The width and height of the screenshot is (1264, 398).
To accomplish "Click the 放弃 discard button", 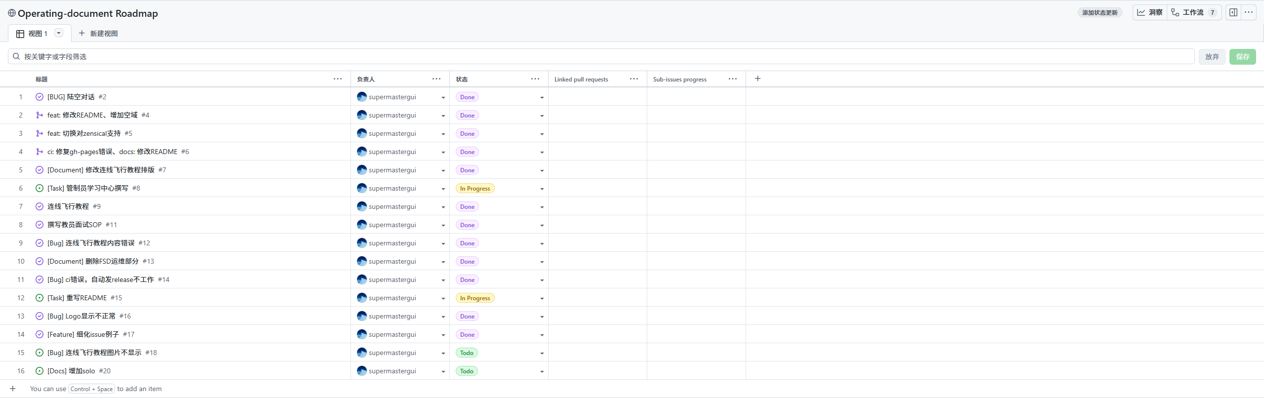I will (1212, 57).
